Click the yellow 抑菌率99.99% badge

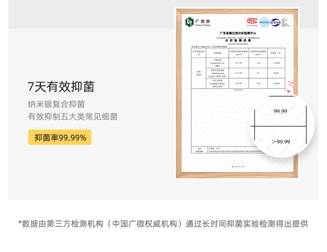click(x=60, y=137)
